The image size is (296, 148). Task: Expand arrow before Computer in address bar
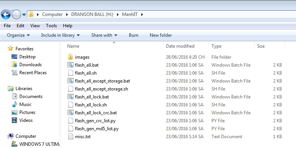(38, 14)
